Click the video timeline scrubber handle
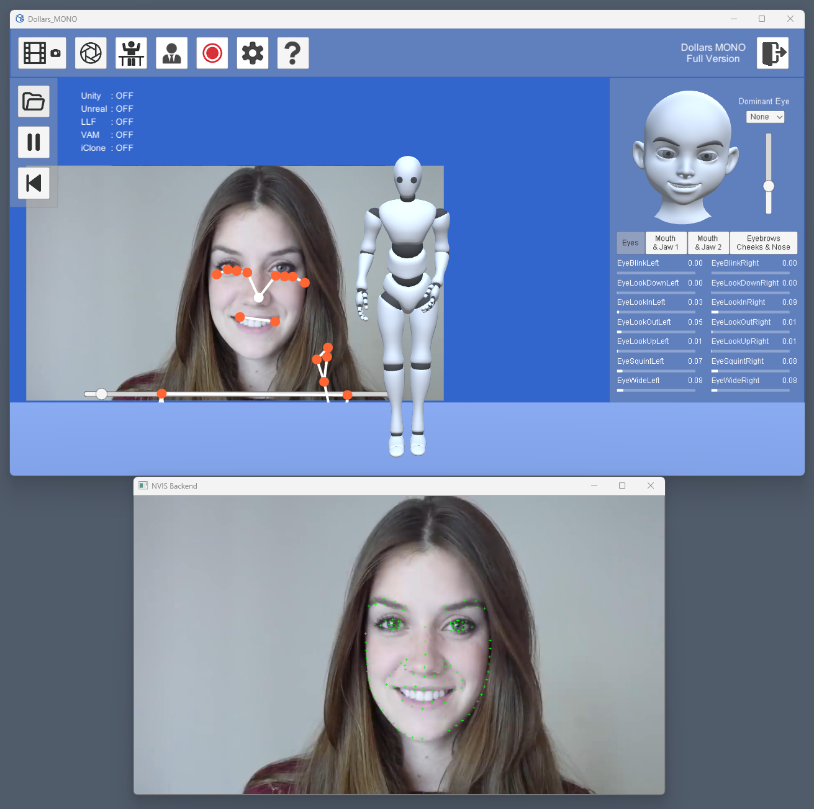Viewport: 814px width, 809px height. 101,394
